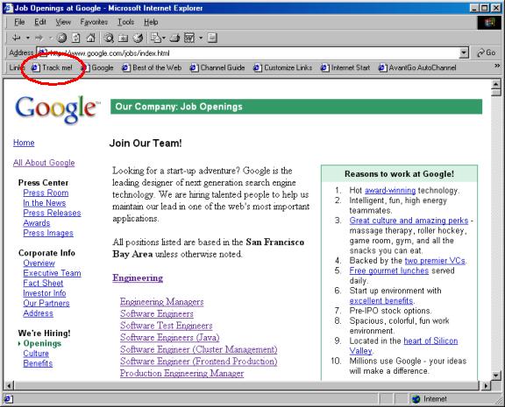Image resolution: width=505 pixels, height=407 pixels.
Task: Open the Benefits link in sidebar
Action: [38, 363]
